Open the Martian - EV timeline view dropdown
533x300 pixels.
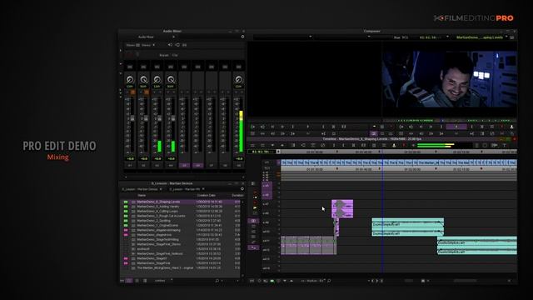[x=313, y=281]
